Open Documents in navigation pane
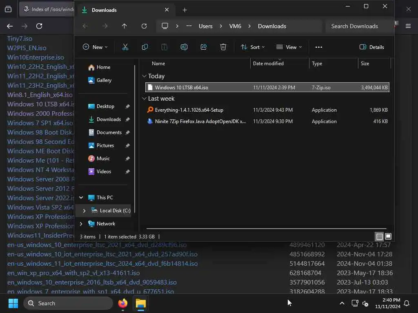Screen dimensions: 418x313 [109, 132]
